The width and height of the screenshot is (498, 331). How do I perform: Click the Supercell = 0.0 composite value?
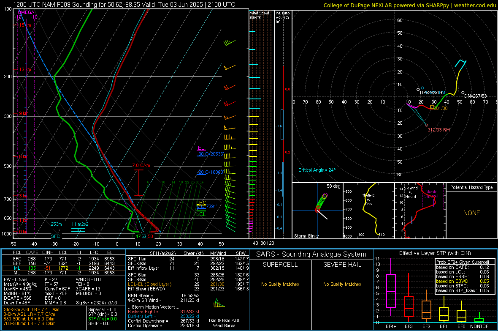click(x=102, y=309)
